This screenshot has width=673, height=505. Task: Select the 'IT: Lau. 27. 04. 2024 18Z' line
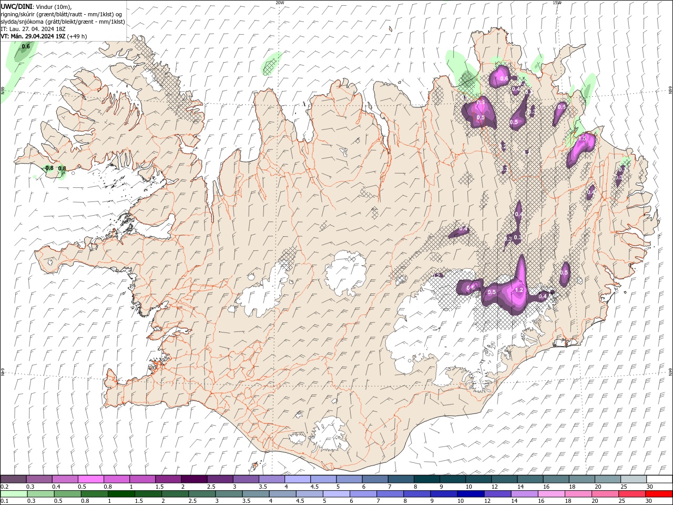[x=33, y=29]
